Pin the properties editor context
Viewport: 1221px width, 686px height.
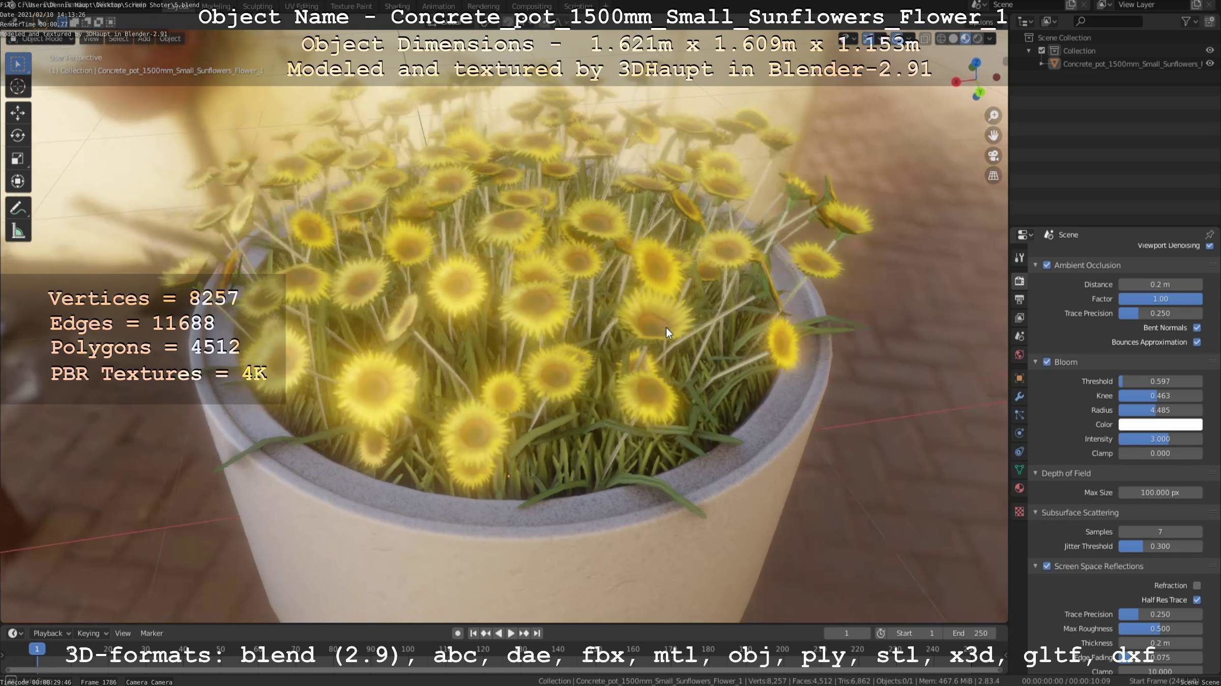coord(1210,234)
